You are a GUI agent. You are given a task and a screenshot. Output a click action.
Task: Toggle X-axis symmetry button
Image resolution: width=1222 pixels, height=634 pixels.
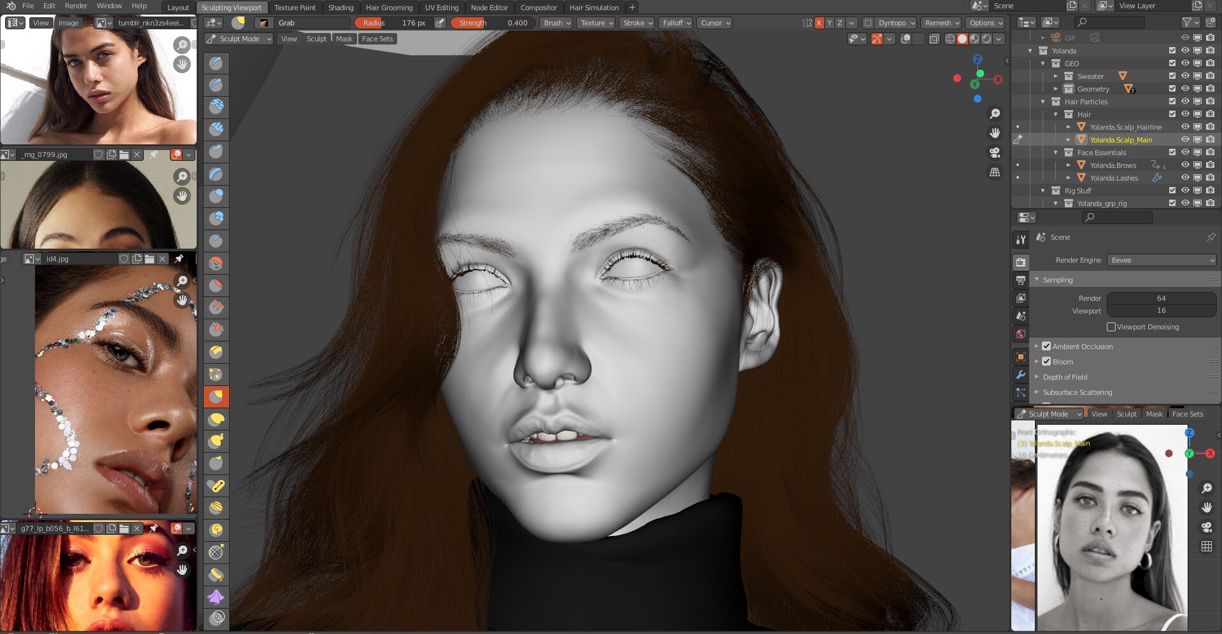coord(819,23)
